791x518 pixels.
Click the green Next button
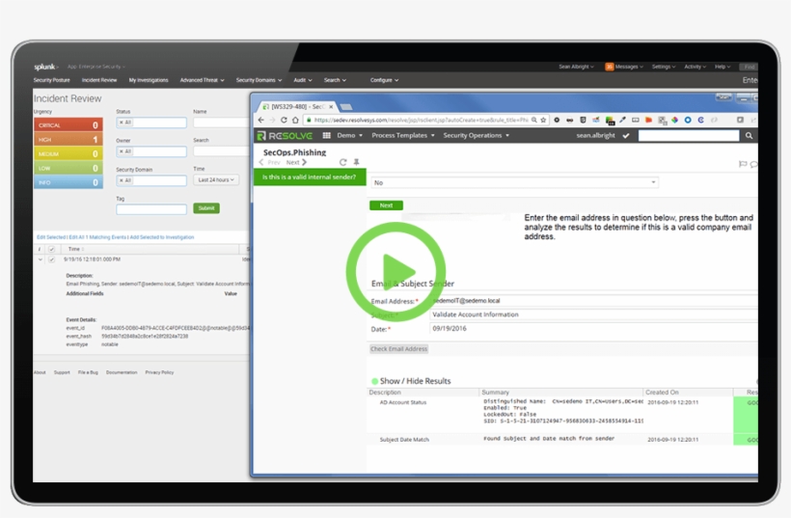point(386,205)
